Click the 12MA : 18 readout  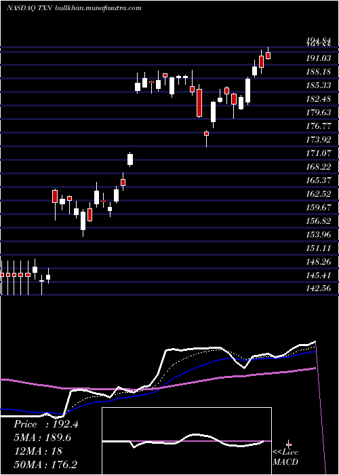coord(38,451)
